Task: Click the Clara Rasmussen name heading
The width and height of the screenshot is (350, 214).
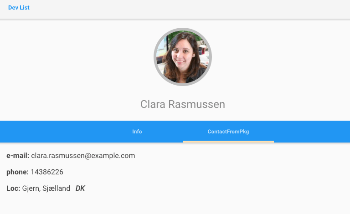Action: 183,104
